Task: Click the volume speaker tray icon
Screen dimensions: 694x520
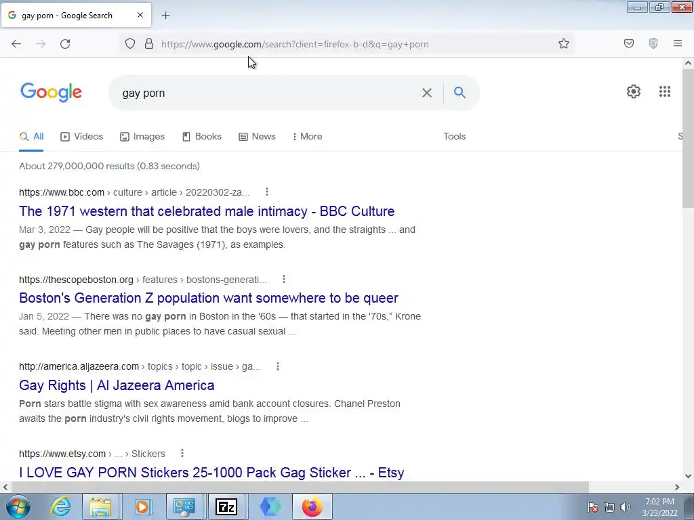Action: pyautogui.click(x=625, y=507)
